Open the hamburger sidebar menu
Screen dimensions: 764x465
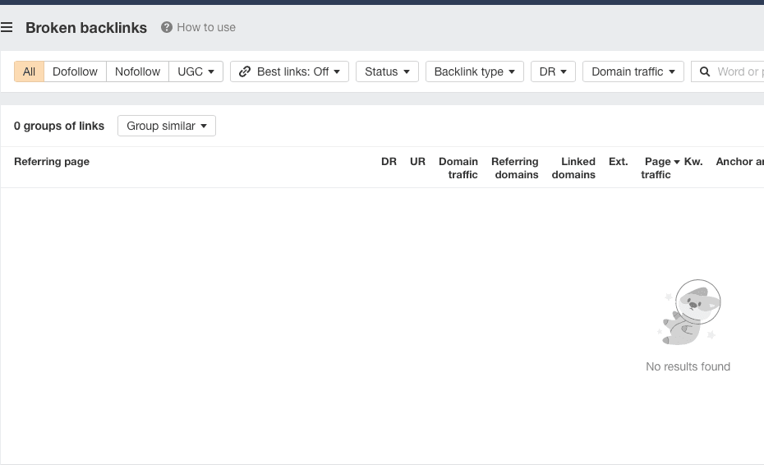pyautogui.click(x=7, y=28)
